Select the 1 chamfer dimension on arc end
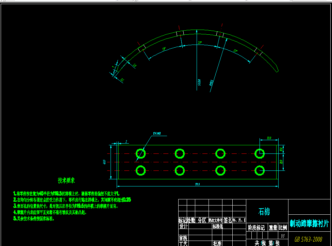Screen dimensions: 332x246 pos(113,67)
